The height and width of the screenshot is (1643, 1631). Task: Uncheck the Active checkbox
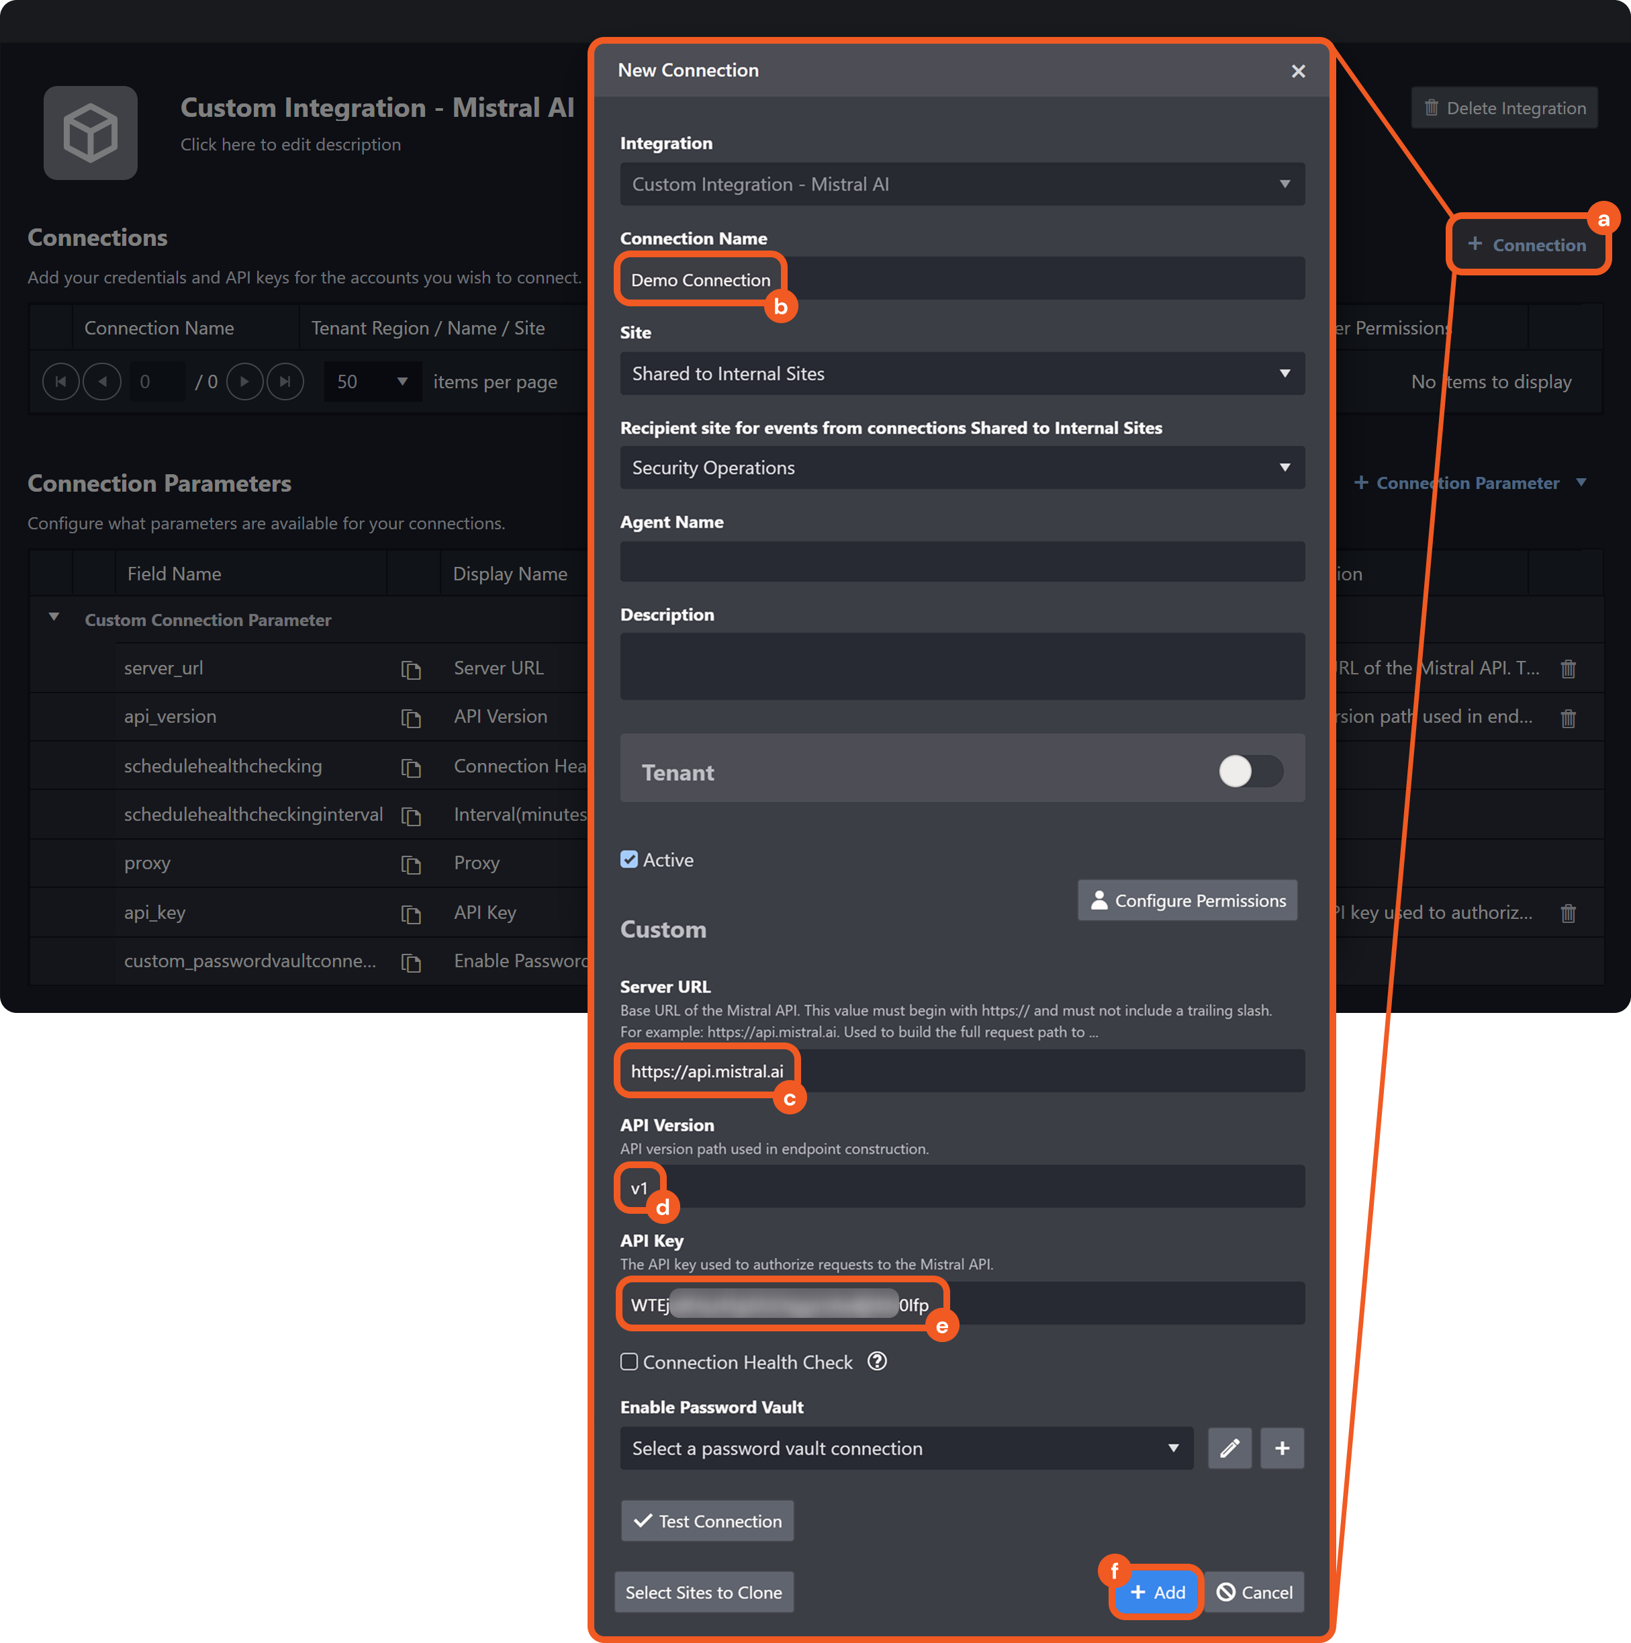[629, 860]
